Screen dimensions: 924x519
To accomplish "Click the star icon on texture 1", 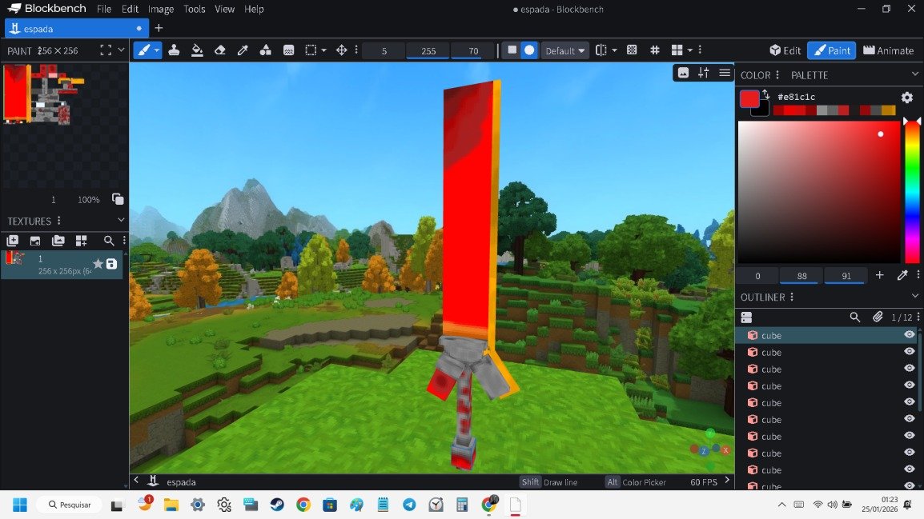I will click(98, 264).
